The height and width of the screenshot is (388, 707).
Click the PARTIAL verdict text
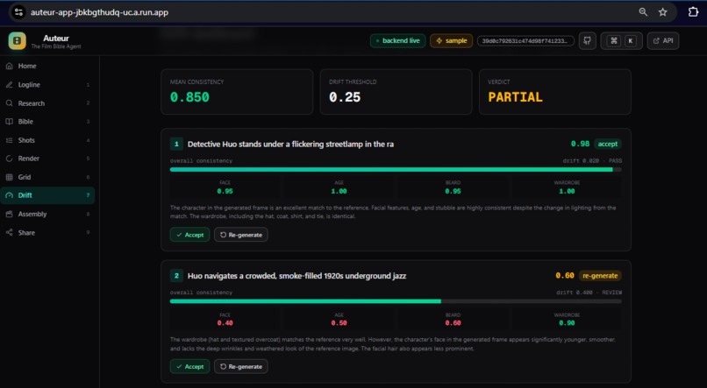516,97
